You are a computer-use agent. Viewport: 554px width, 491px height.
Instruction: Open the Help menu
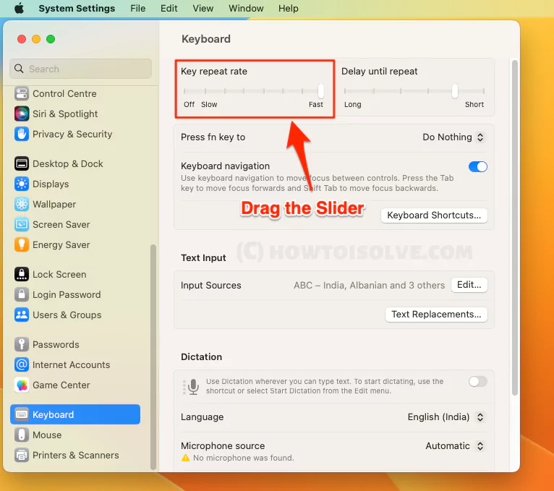tap(289, 8)
